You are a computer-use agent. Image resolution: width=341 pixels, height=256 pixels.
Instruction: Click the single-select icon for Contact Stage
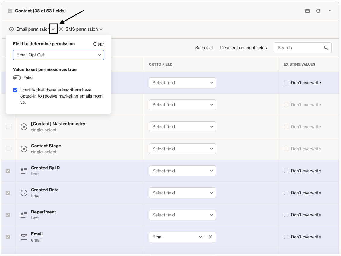(x=24, y=149)
